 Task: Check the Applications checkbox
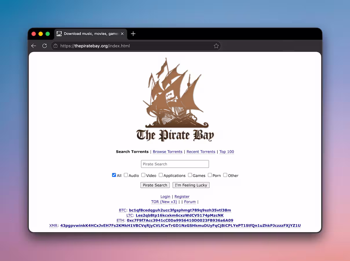pos(161,175)
